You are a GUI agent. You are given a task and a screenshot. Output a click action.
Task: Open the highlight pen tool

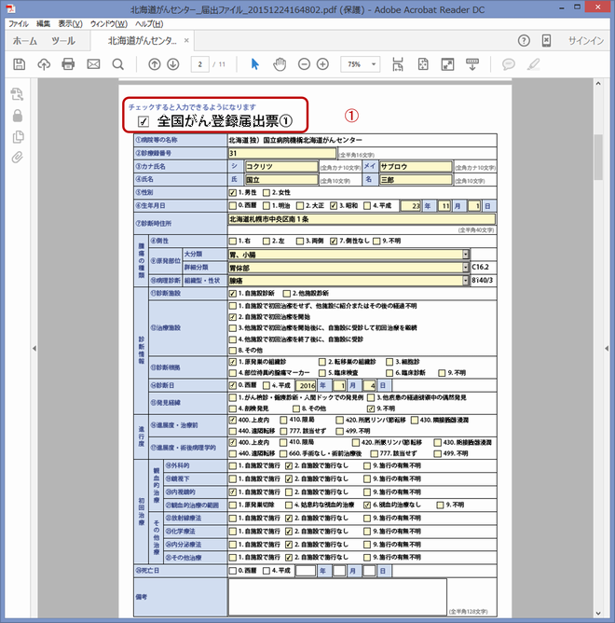pos(533,64)
